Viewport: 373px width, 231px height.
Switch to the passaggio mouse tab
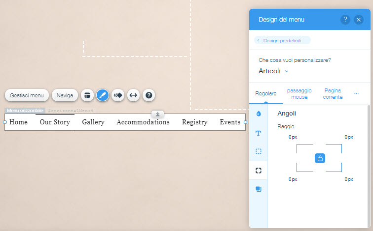(299, 93)
